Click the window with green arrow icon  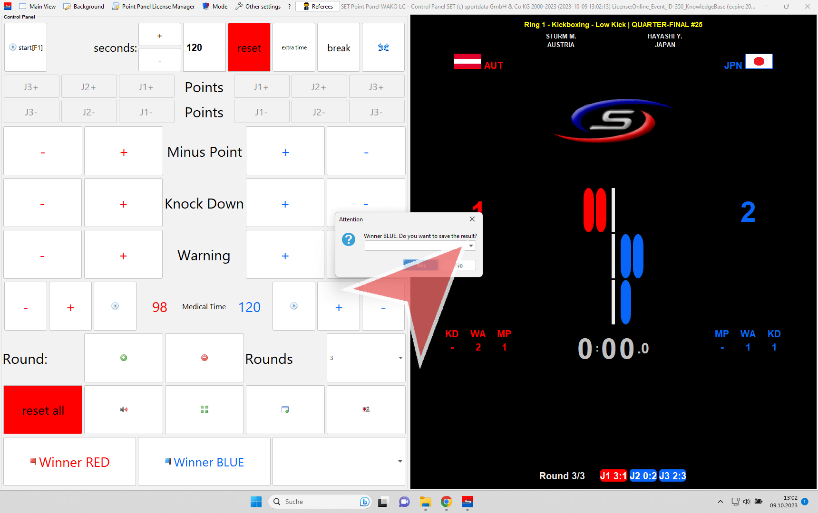pyautogui.click(x=285, y=409)
